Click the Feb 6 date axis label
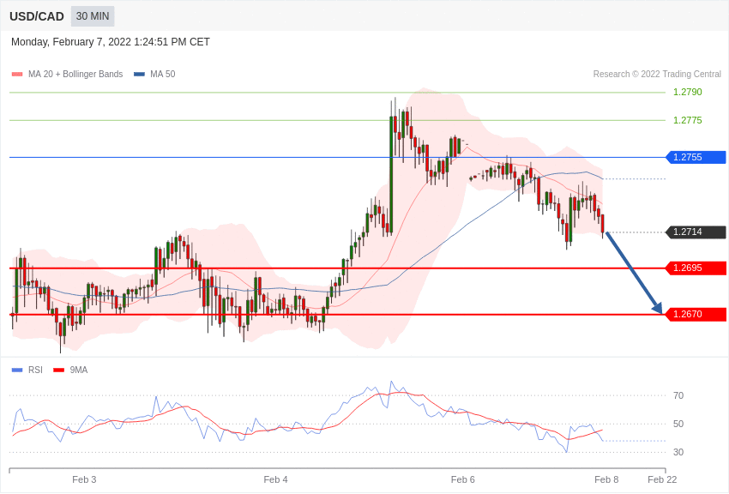This screenshot has width=729, height=494. point(462,479)
